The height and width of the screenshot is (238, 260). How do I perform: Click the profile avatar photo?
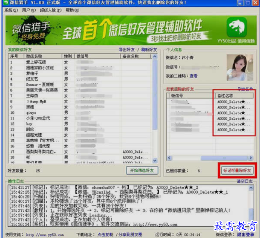(x=240, y=68)
